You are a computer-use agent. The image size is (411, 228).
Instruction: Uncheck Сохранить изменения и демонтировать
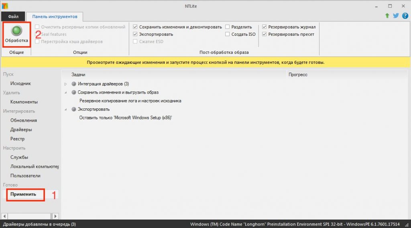pos(135,27)
